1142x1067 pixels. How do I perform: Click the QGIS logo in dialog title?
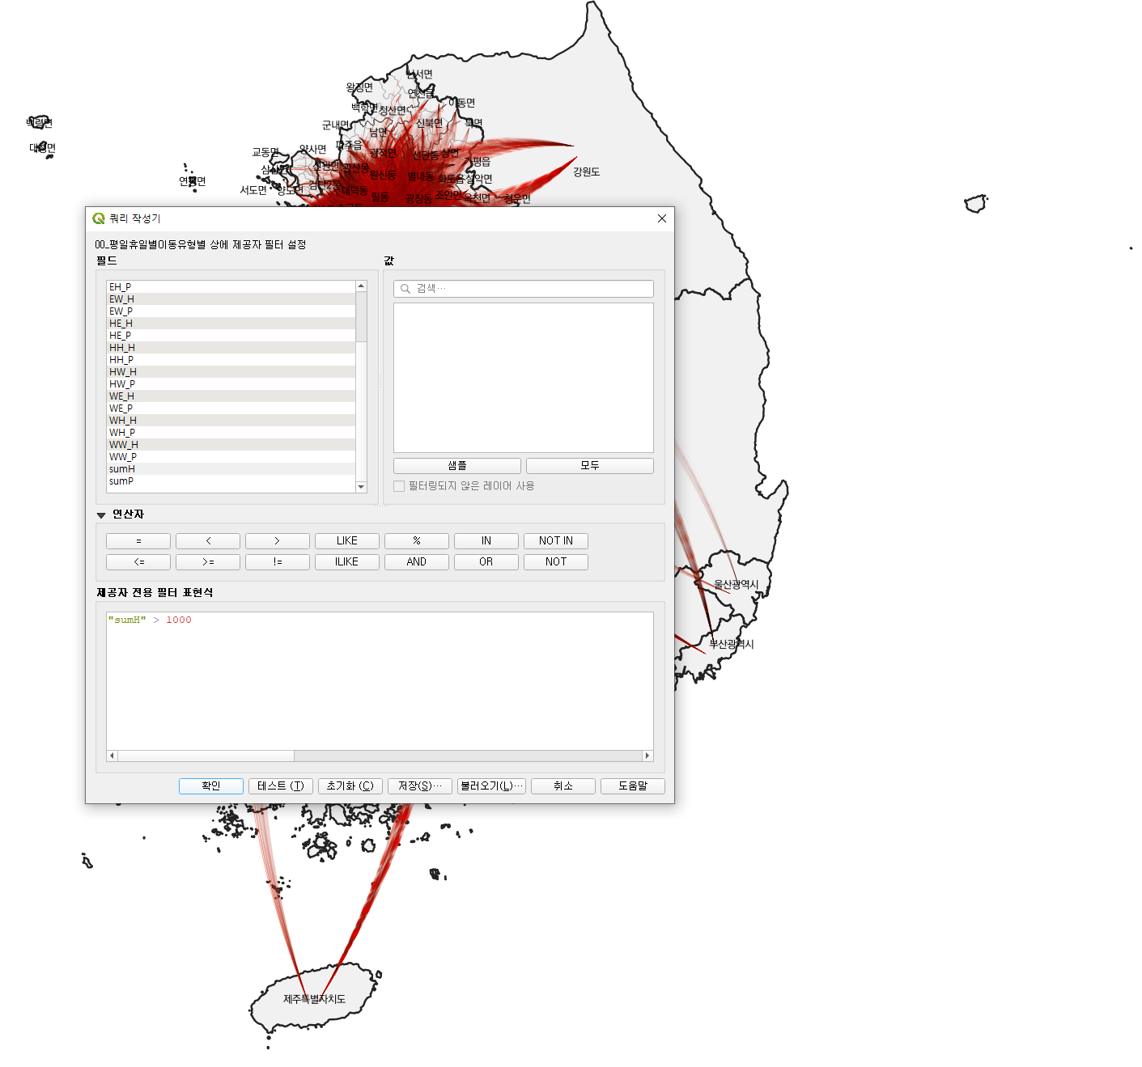(99, 218)
